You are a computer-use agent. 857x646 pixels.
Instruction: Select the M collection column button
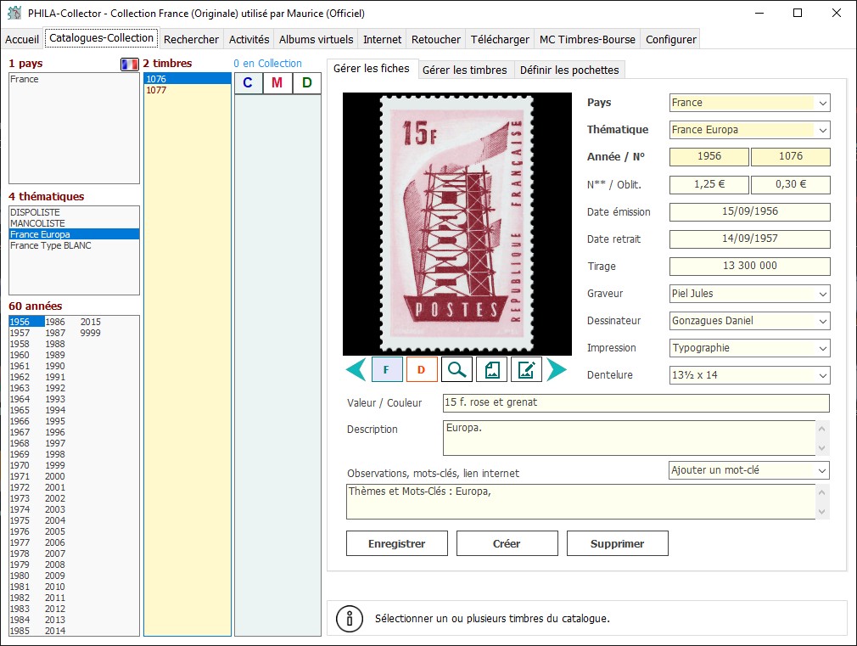tap(277, 83)
